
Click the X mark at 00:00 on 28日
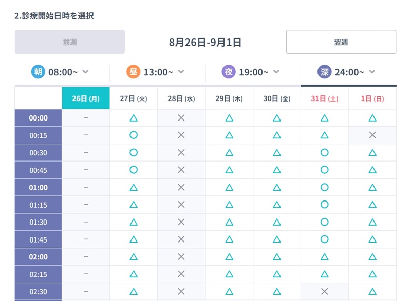[x=181, y=118]
